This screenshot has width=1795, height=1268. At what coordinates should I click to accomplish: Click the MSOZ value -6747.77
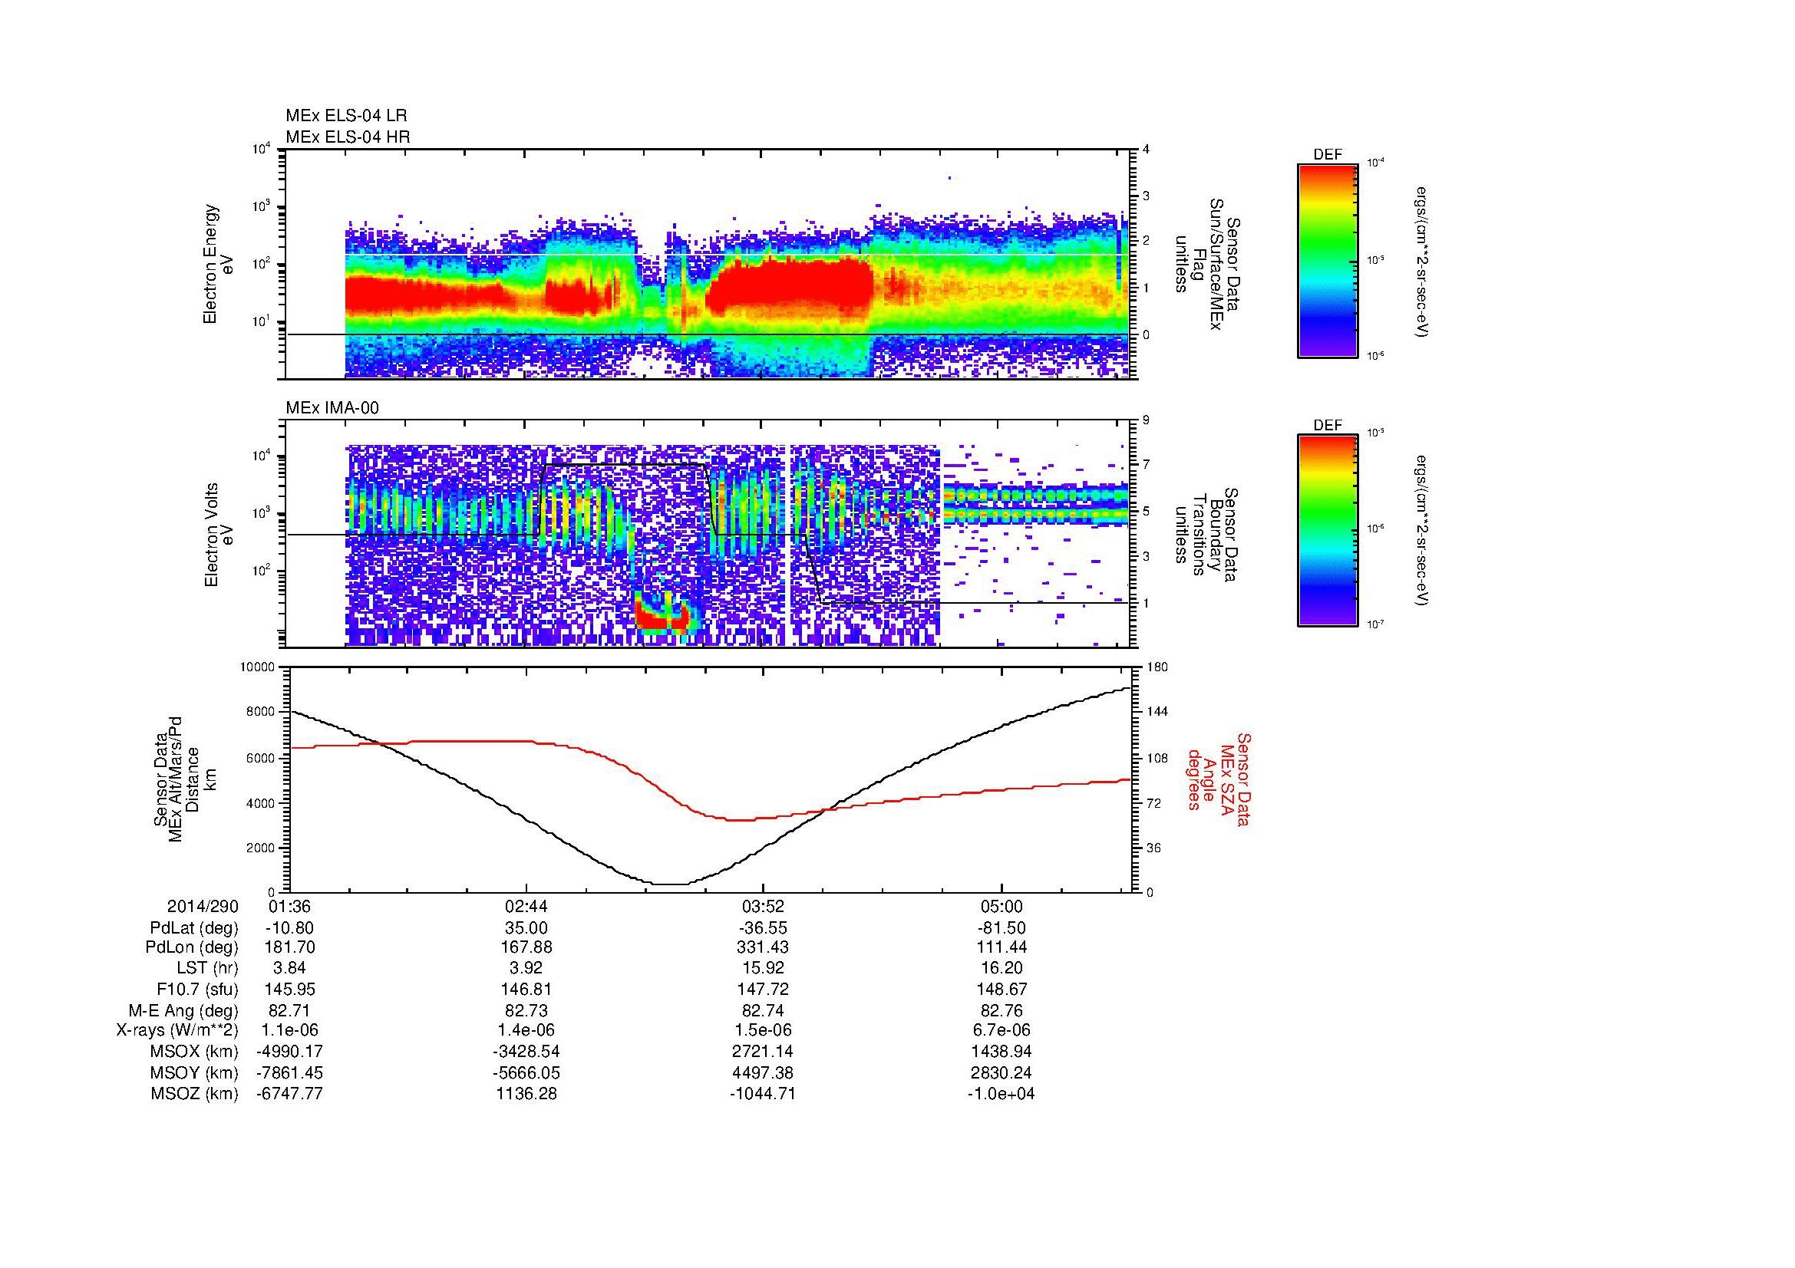[x=290, y=1094]
